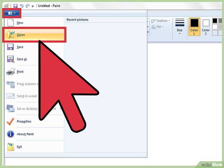Click the blank page New icon
This screenshot has height=168, width=224.
pos(10,23)
